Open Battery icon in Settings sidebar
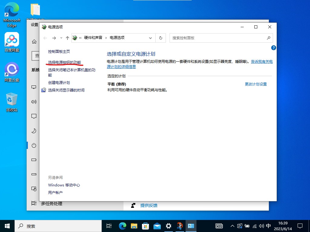Viewport: 310px width, 232px height. (34, 160)
